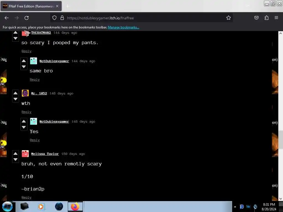Reply to the 'Yes' comment

point(35,140)
